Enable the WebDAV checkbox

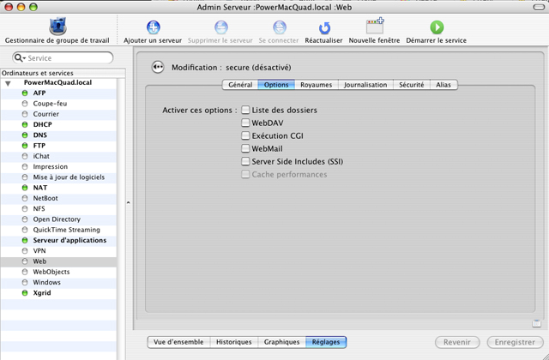coord(245,123)
